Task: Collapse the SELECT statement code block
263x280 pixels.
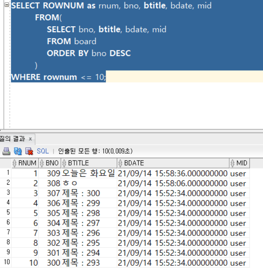Action: pos(7,5)
